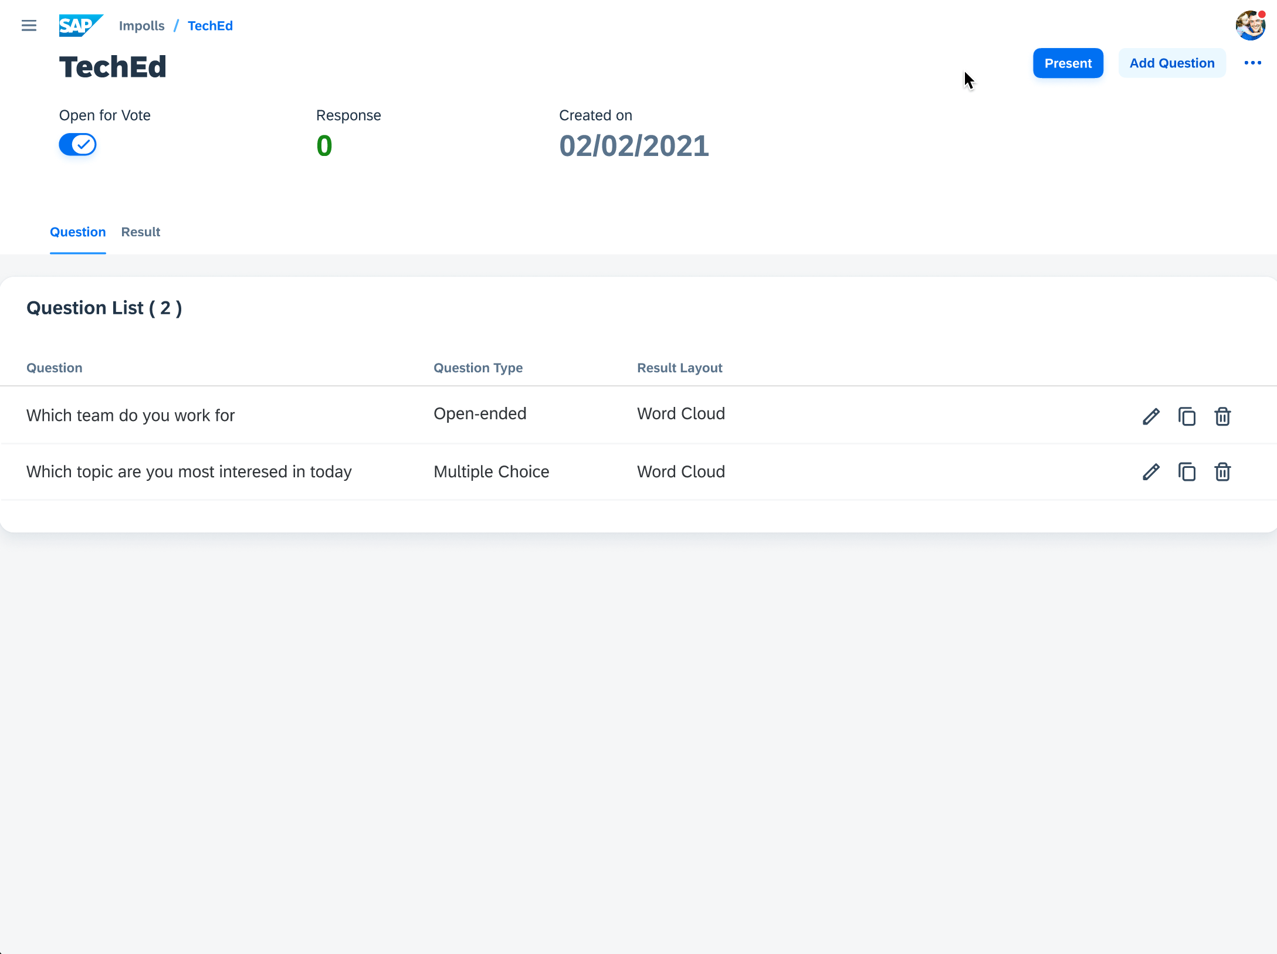Click the Question Type column header
Image resolution: width=1277 pixels, height=954 pixels.
(477, 368)
